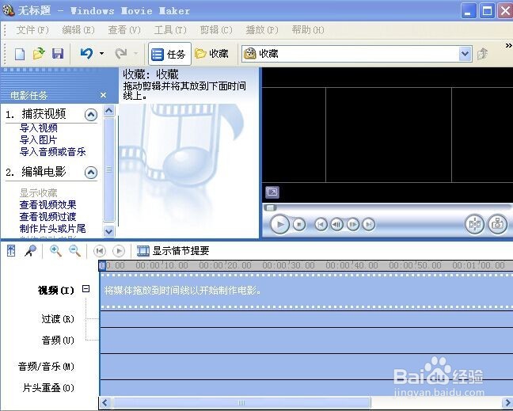Viewport: 513px width, 411px height.
Task: Click the task pane vertical scrollbar thumb
Action: tap(109, 169)
